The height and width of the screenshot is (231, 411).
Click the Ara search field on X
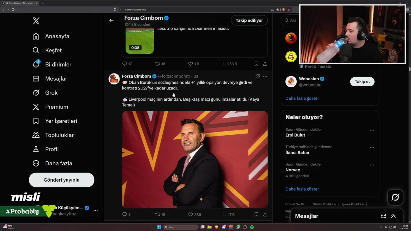pos(291,20)
